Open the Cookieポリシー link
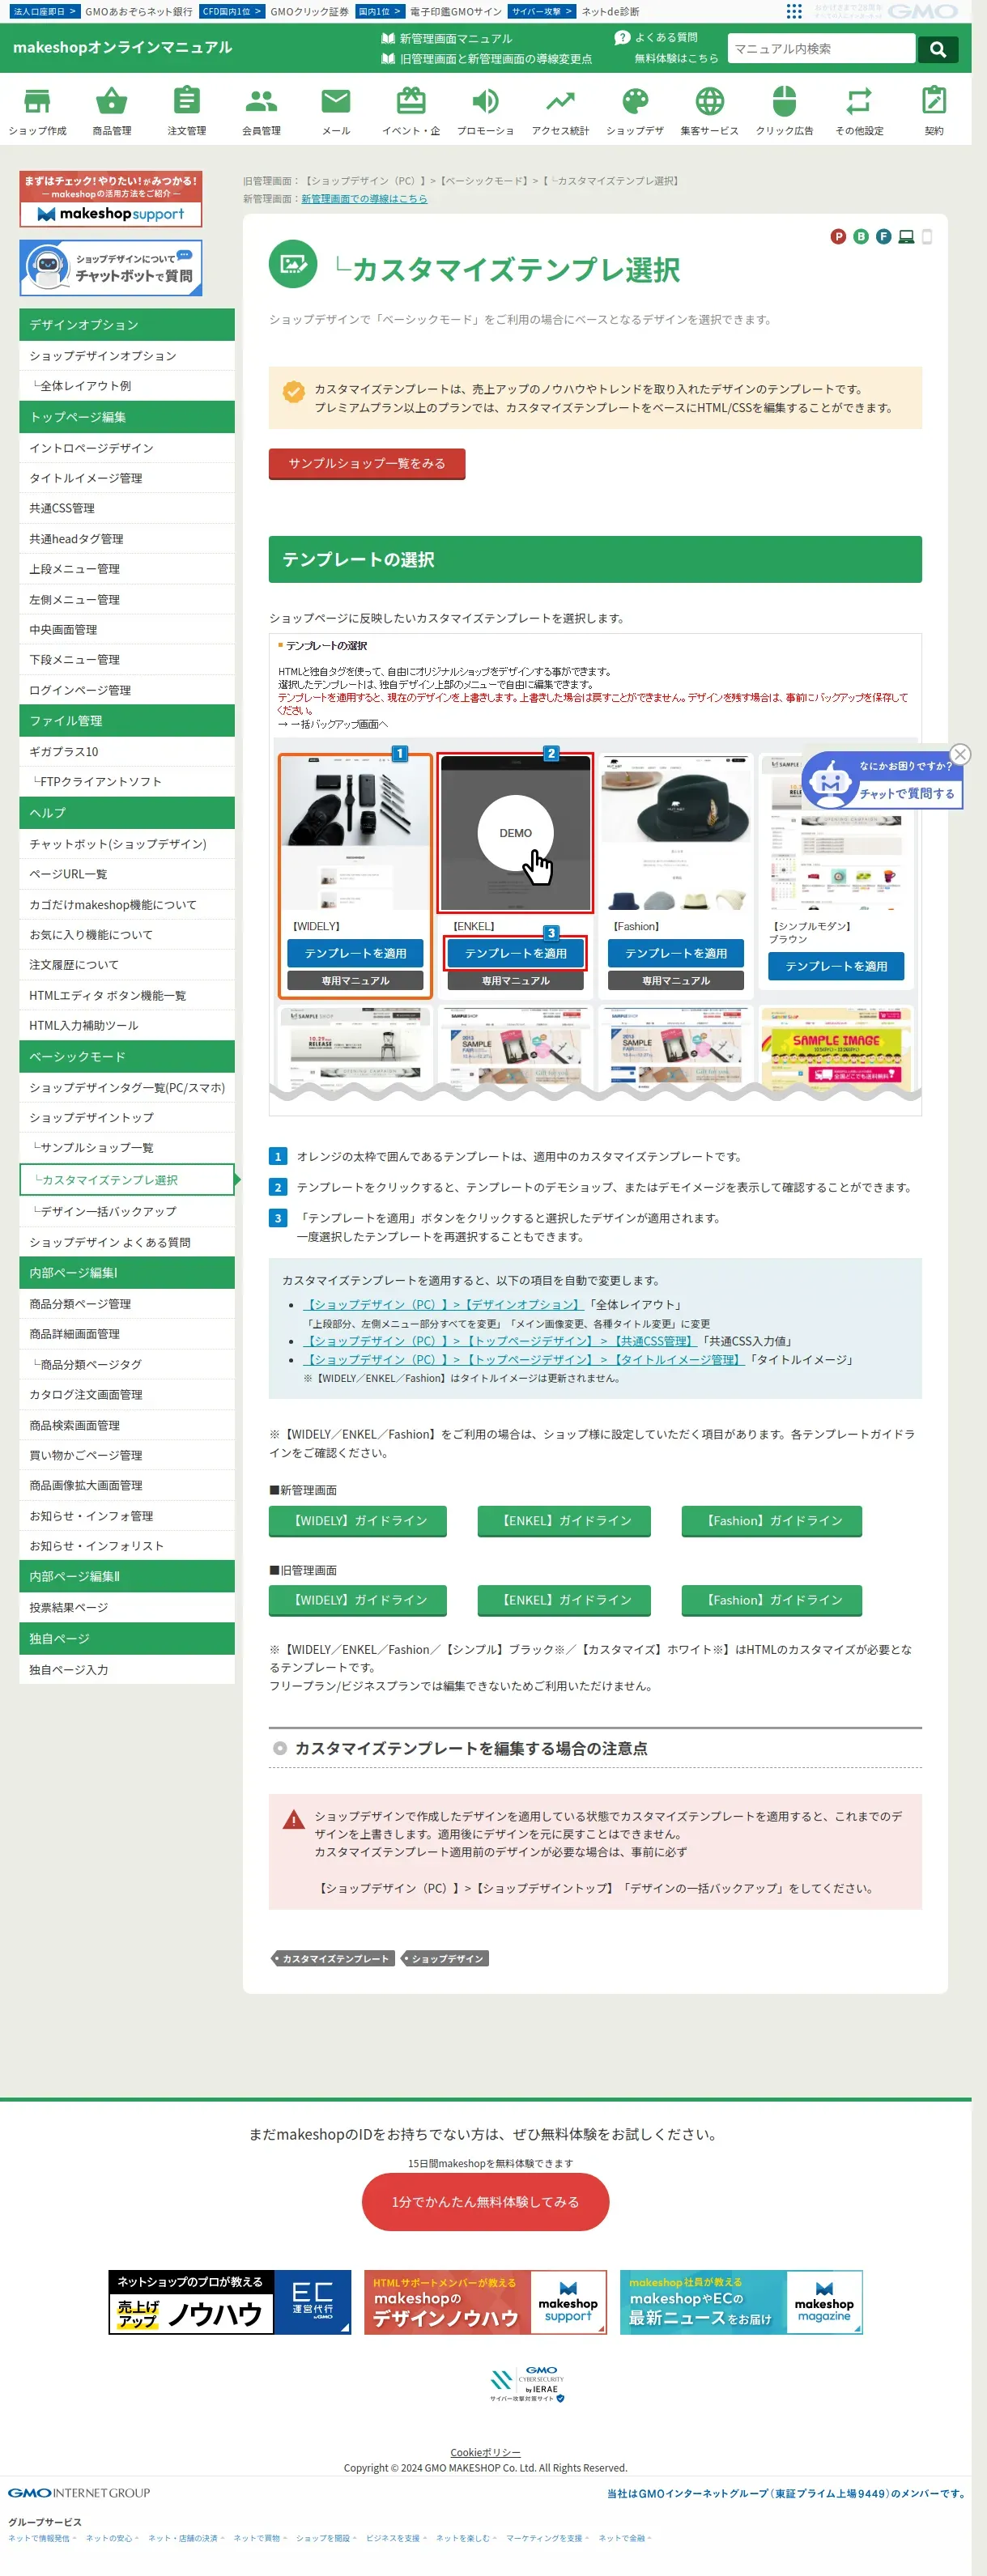Screen dimensions: 987x2576 tap(485, 2452)
